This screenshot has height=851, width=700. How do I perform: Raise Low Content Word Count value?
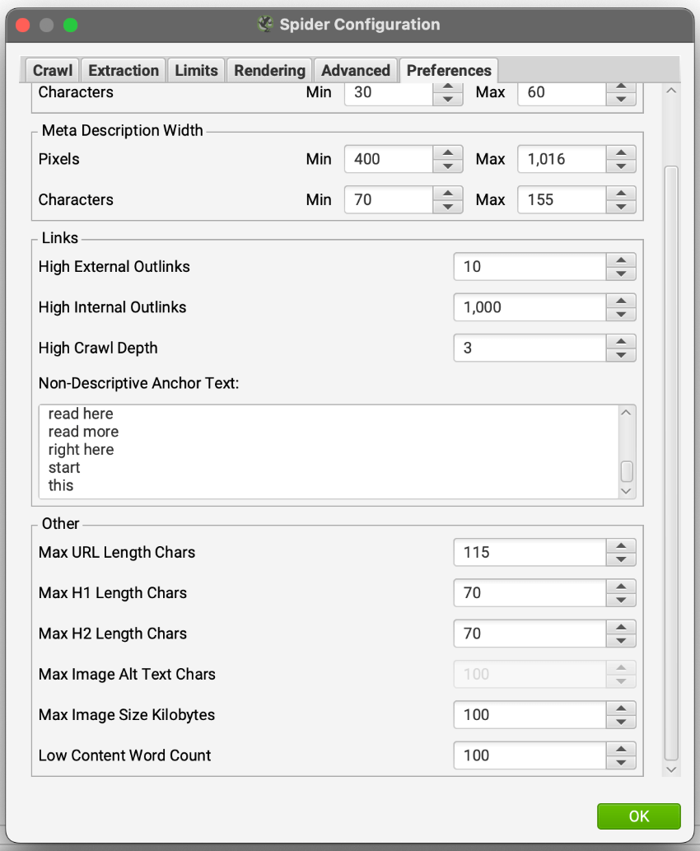(621, 749)
